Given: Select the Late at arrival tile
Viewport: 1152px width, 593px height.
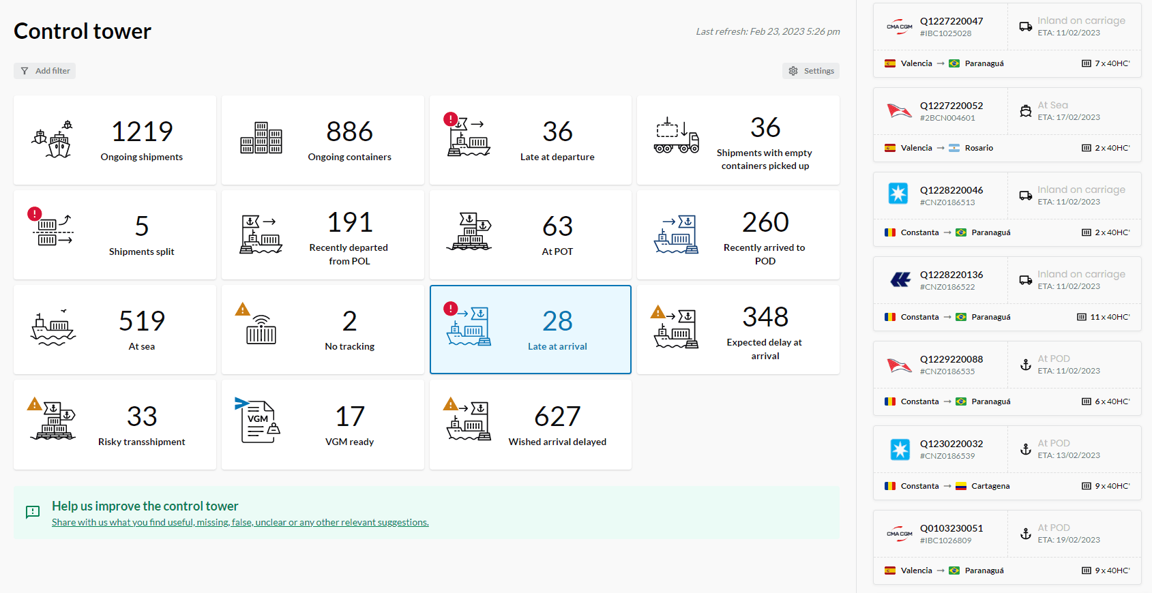Looking at the screenshot, I should [x=530, y=330].
